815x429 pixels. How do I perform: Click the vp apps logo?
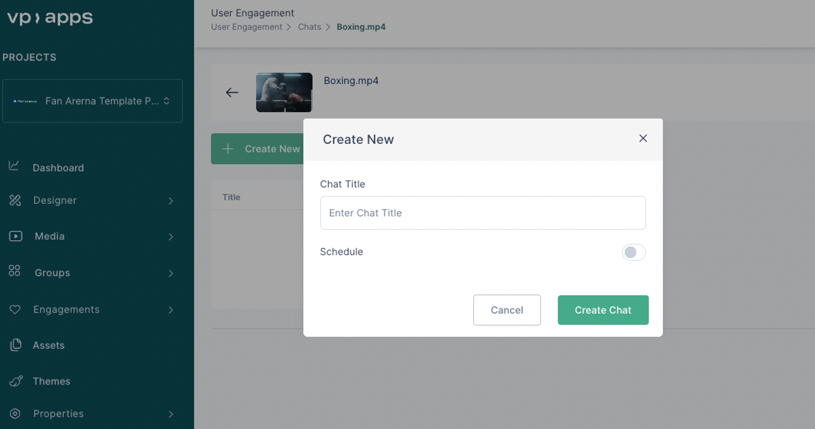click(50, 18)
